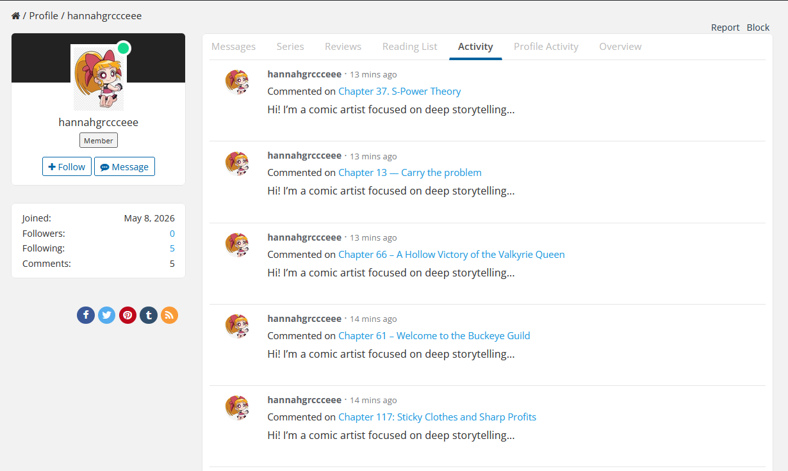Click username on Chapter 13 comment
This screenshot has width=788, height=471.
pyautogui.click(x=304, y=156)
